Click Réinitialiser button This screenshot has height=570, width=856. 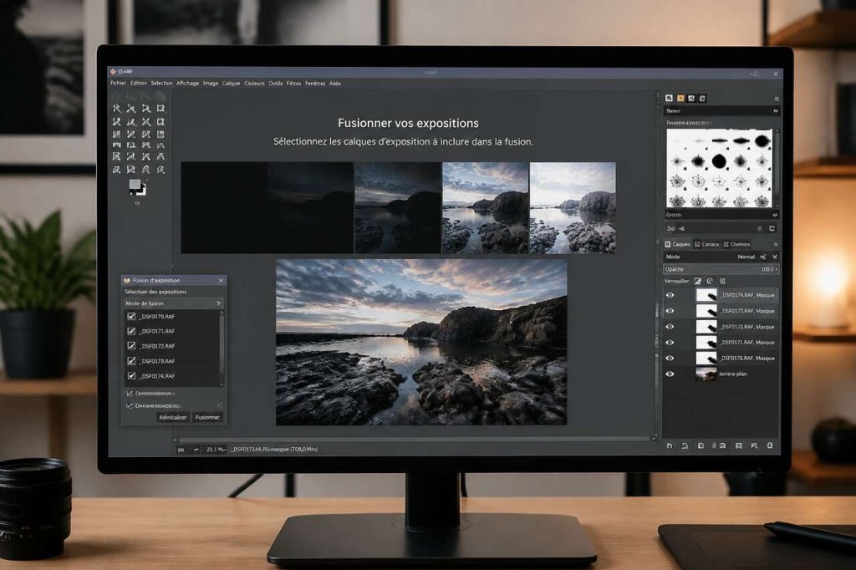click(x=172, y=417)
